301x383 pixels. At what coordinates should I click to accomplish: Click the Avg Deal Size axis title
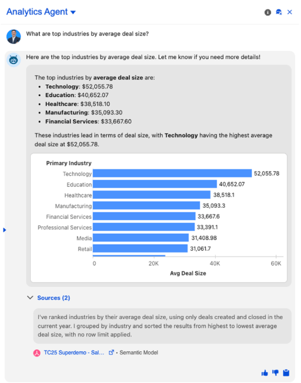pos(188,273)
